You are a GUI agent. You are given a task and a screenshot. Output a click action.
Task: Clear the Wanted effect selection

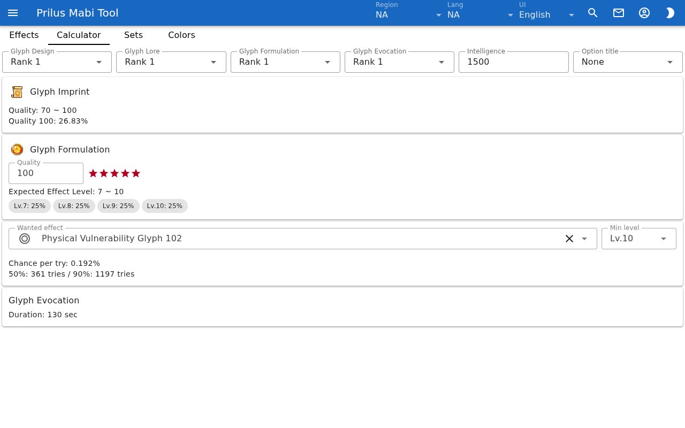569,239
